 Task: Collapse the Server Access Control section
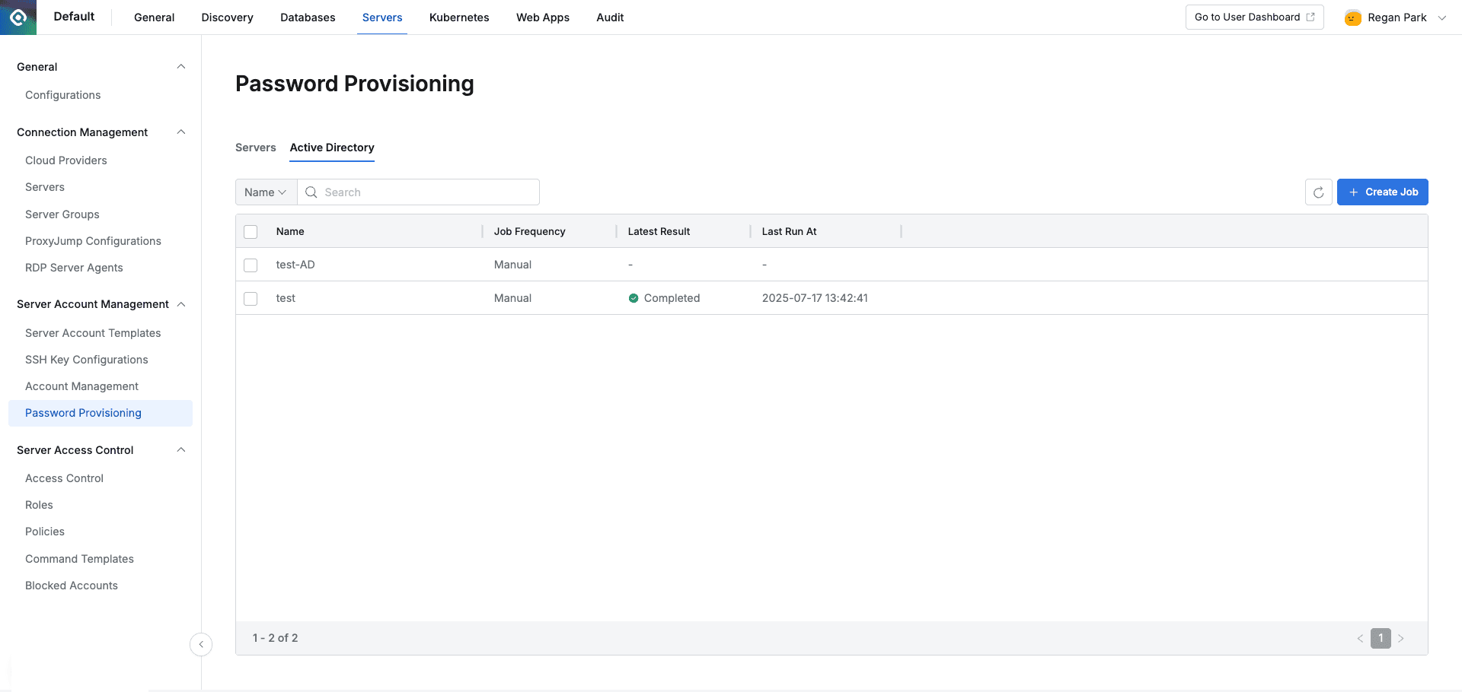(x=180, y=449)
